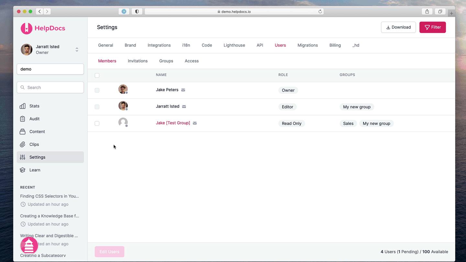Click the Jake [Test Group] name link
The image size is (466, 262).
173,123
